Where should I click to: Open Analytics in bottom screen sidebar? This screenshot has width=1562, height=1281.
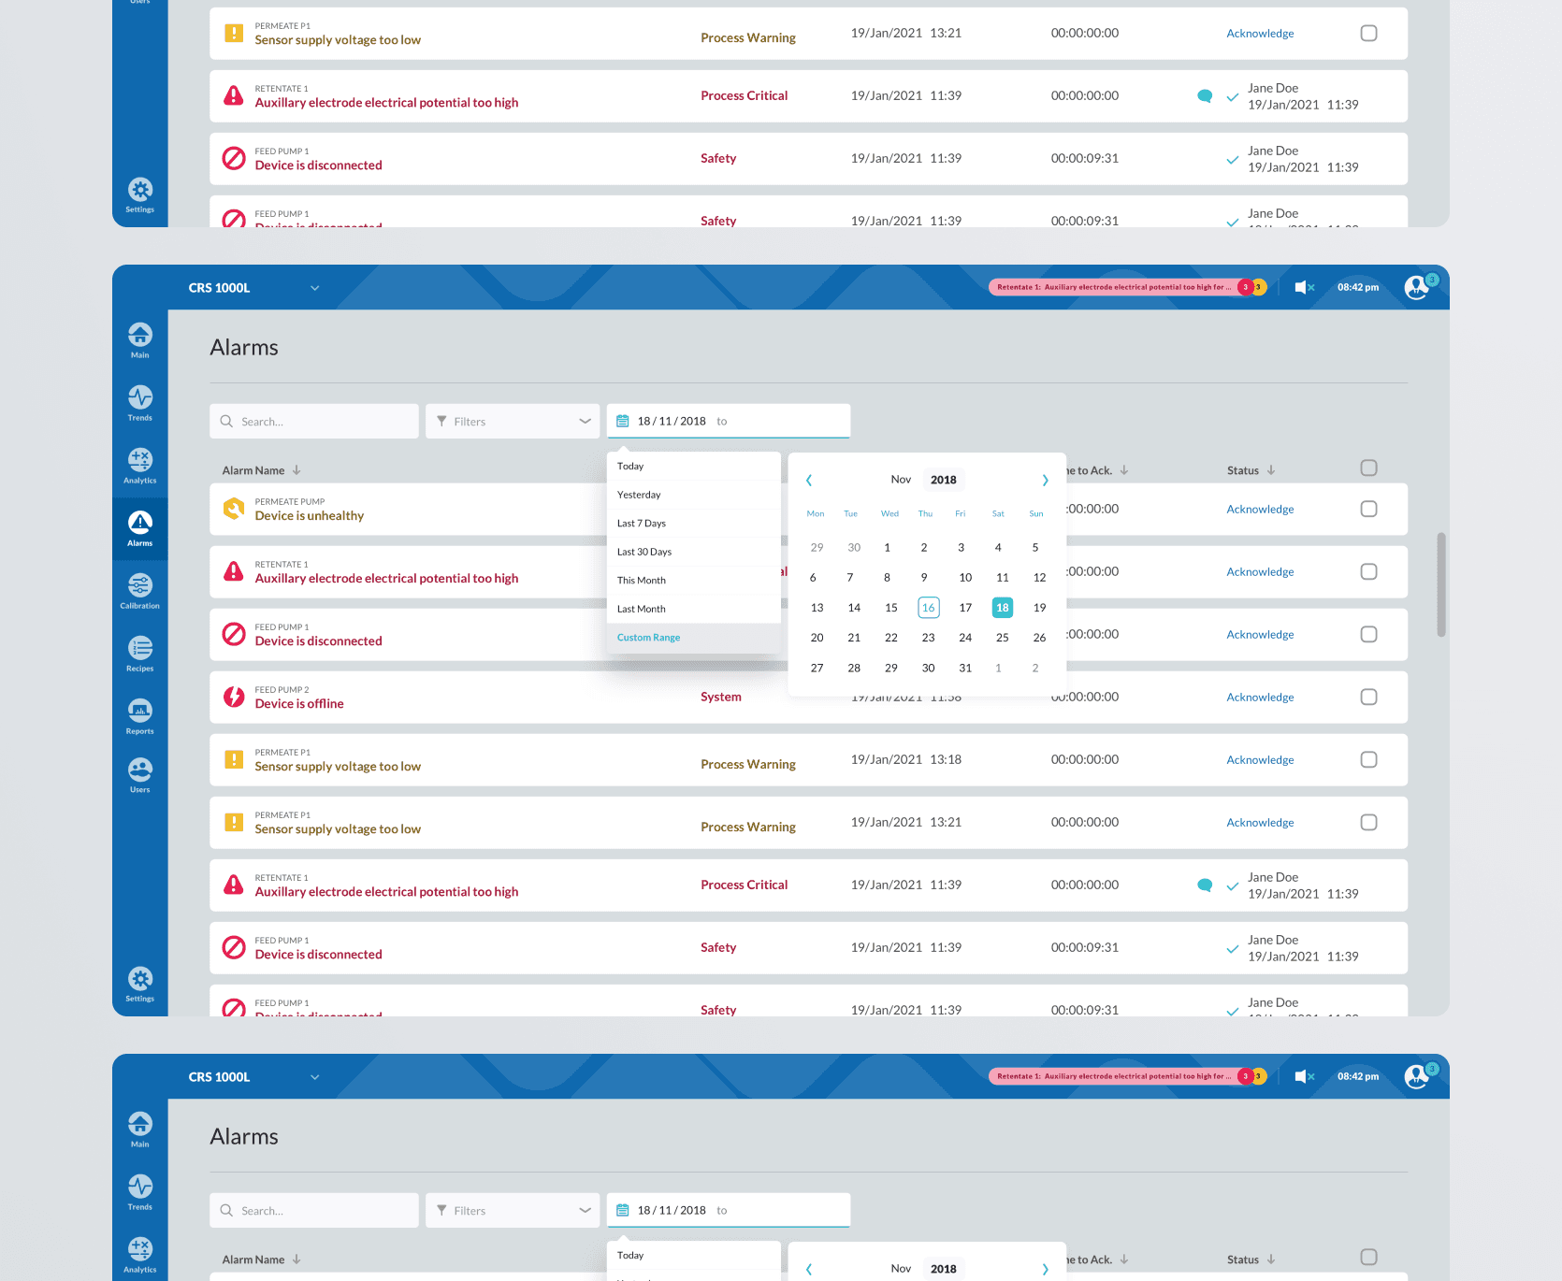140,1256
